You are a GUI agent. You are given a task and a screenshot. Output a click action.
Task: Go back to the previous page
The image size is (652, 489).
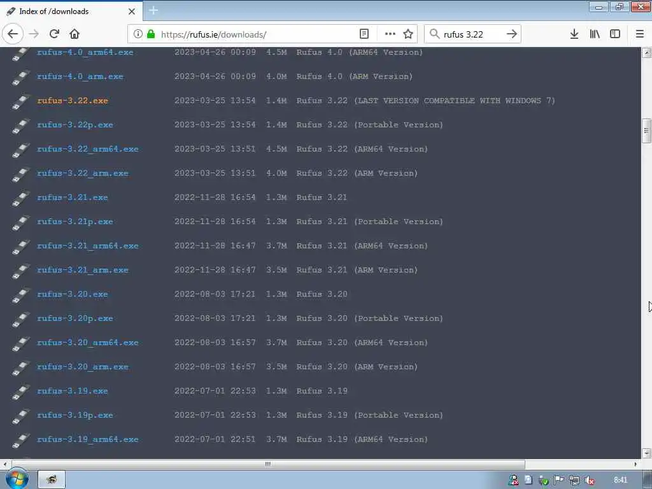pos(13,34)
